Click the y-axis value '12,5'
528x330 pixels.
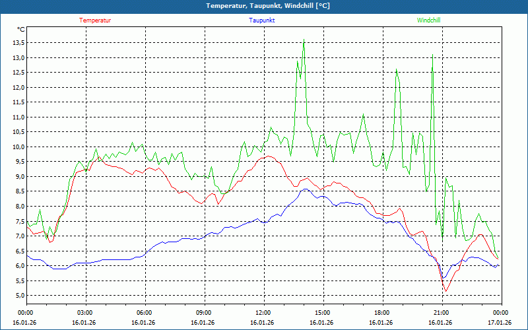(x=18, y=73)
